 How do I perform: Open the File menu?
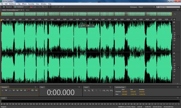pyautogui.click(x=2, y=4)
